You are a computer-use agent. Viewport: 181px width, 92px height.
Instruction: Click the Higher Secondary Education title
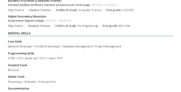tap(27, 16)
